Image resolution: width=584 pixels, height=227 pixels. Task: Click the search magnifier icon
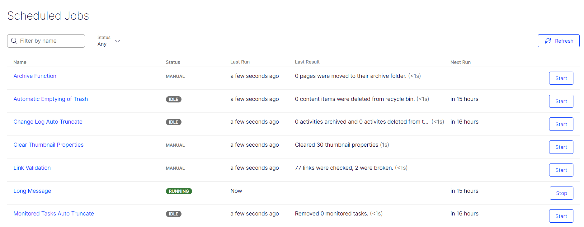14,41
